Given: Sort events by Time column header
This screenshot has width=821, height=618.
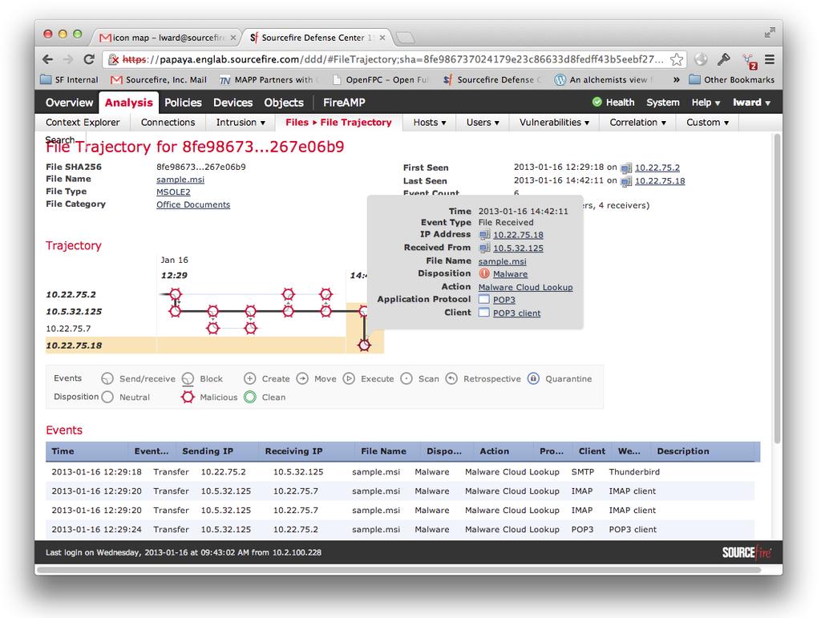Looking at the screenshot, I should (63, 451).
